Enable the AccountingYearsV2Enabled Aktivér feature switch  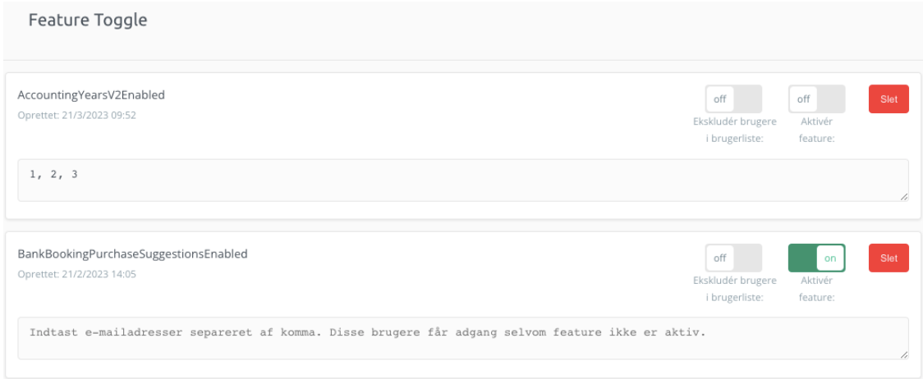816,99
